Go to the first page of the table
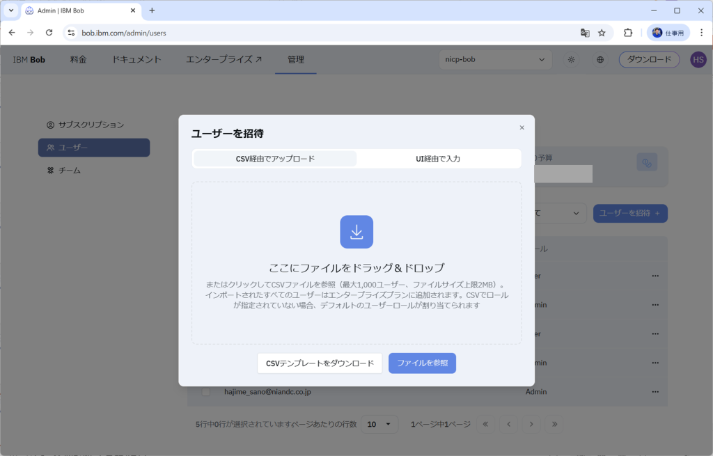Viewport: 713px width, 456px height. pos(485,424)
